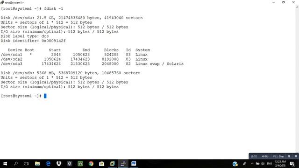Click 'Disk /dev/sda: 21.5 GB' line
The height and width of the screenshot is (168, 299).
pyautogui.click(x=71, y=18)
